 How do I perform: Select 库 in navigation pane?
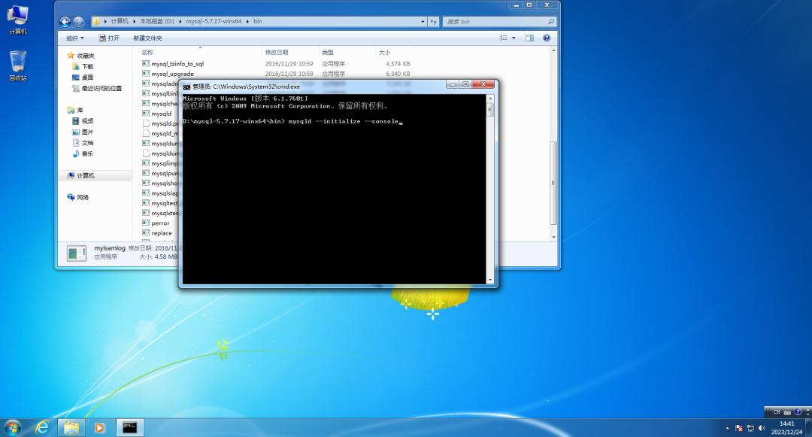[x=76, y=111]
